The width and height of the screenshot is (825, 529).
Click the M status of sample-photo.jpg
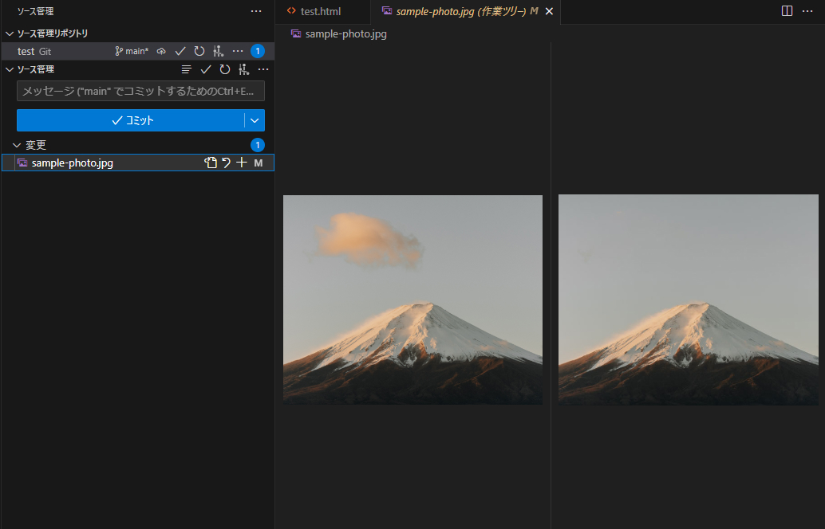pos(259,163)
